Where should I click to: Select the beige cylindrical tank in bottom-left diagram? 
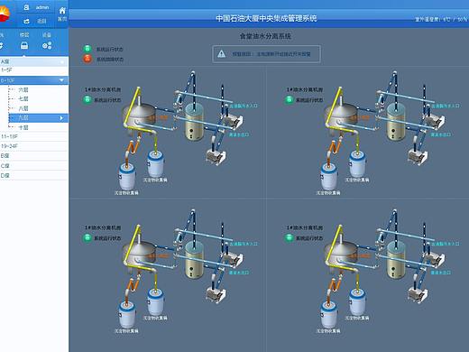click(x=194, y=260)
